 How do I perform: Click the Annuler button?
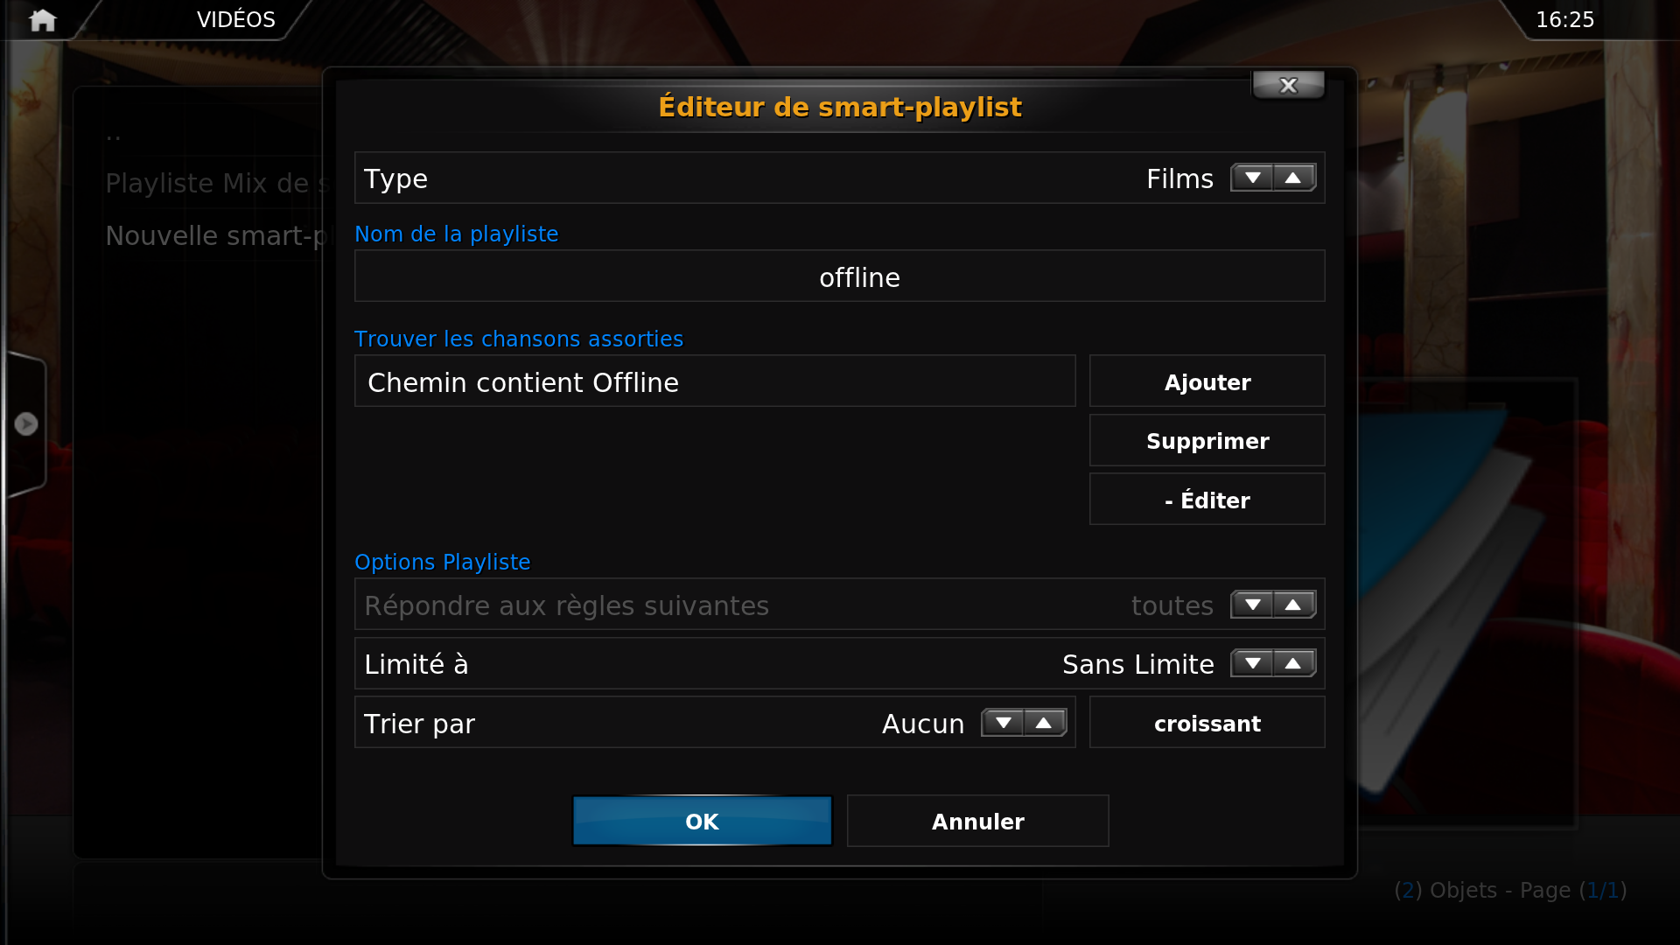pyautogui.click(x=977, y=821)
